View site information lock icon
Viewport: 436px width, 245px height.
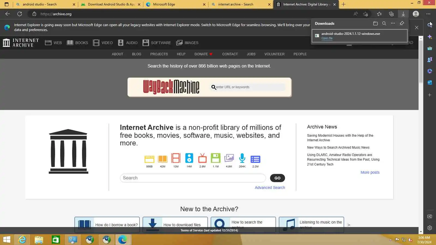click(34, 14)
